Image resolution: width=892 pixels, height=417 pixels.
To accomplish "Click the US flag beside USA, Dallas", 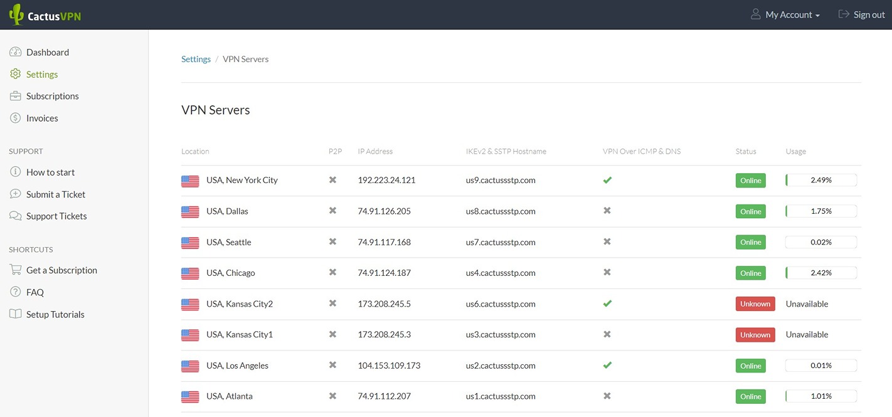I will (x=190, y=211).
